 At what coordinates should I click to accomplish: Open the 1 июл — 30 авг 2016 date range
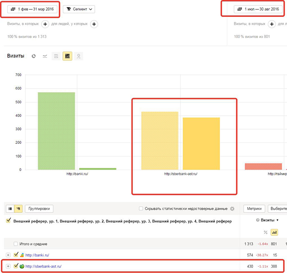[258, 9]
